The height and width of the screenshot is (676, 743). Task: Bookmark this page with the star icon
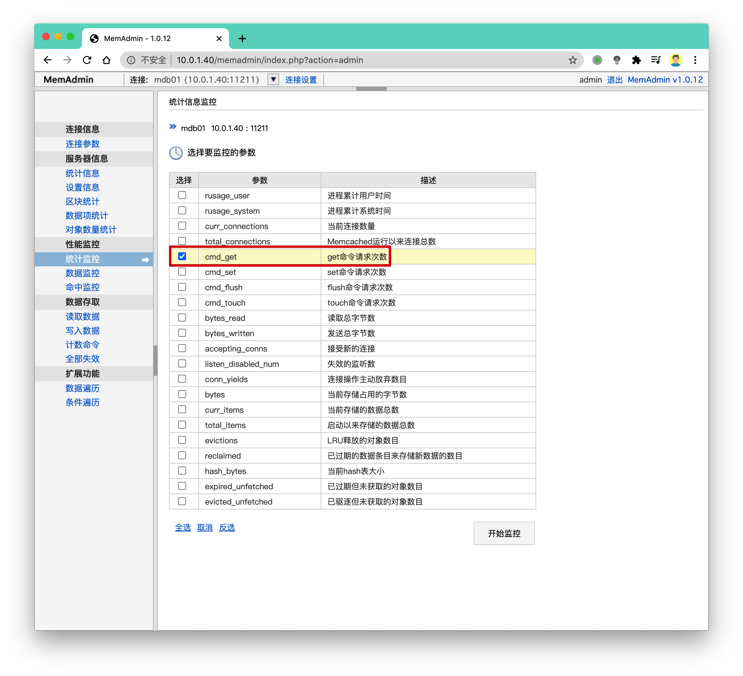pos(572,60)
